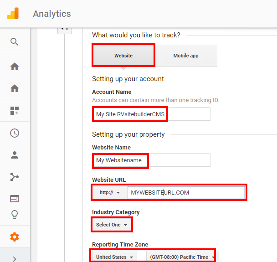Open the Pacific Time zone dropdown

181,257
